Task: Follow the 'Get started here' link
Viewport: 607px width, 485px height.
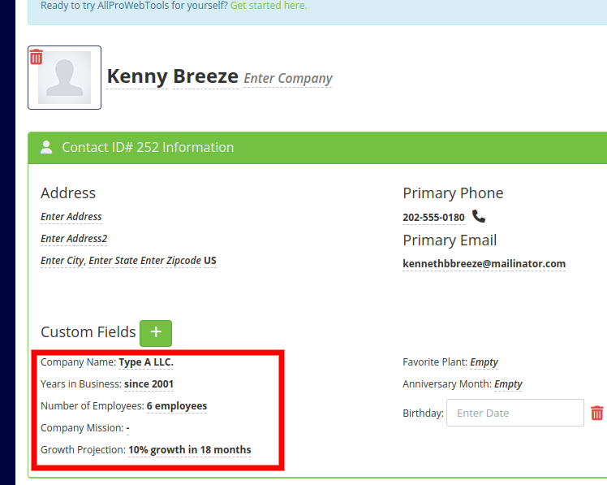Action: tap(269, 6)
